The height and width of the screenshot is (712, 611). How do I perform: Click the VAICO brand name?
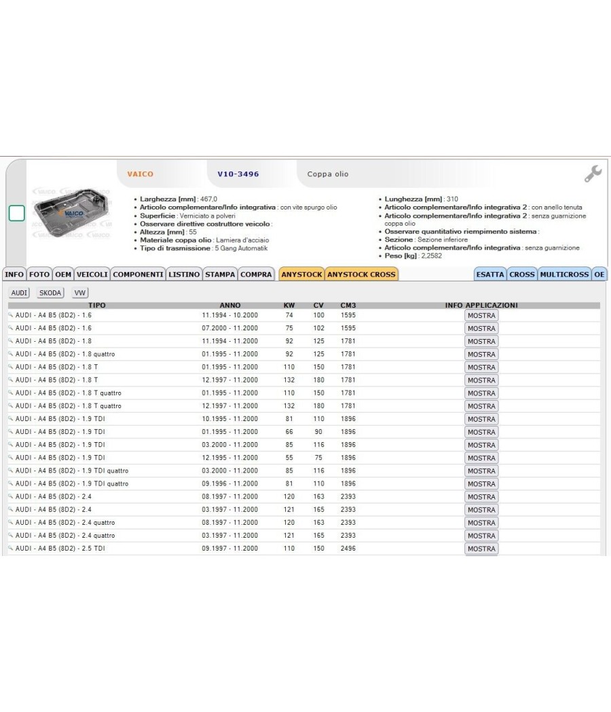[x=140, y=174]
